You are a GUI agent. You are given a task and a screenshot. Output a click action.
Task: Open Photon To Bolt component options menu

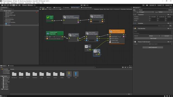point(172,42)
